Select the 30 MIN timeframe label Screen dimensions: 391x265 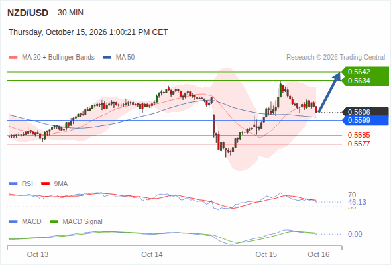70,13
